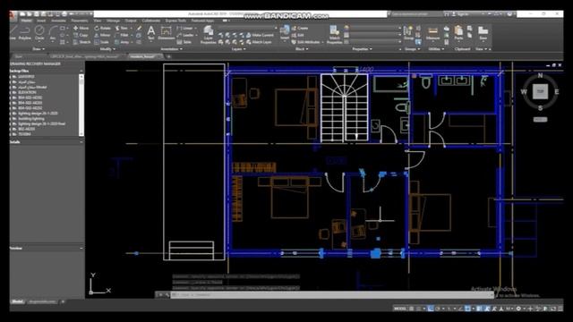Click the ViewCube TOP face
Image resolution: width=573 pixels, height=322 pixels.
click(540, 91)
